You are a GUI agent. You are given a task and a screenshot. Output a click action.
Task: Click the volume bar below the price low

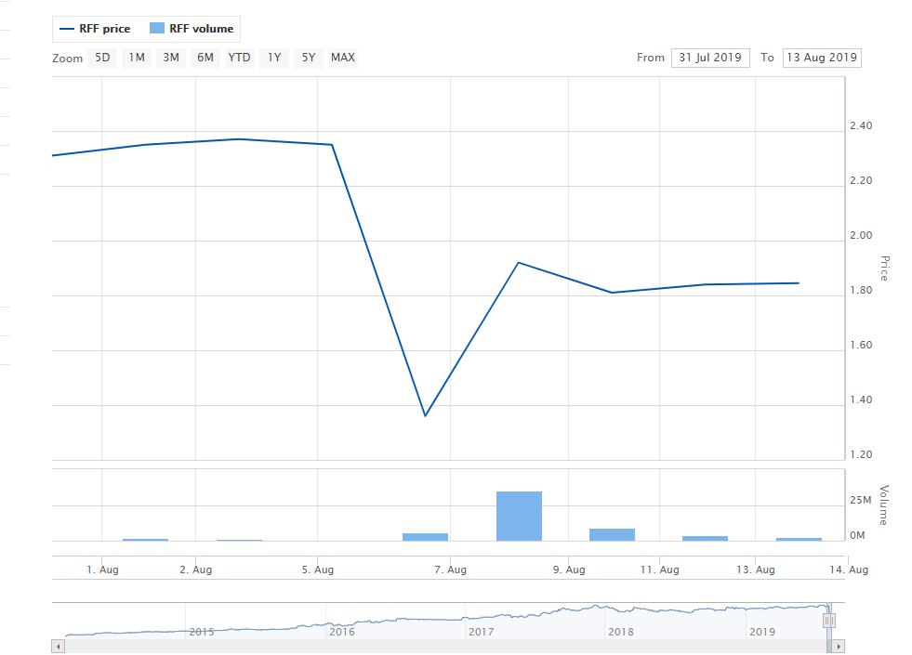tap(425, 537)
